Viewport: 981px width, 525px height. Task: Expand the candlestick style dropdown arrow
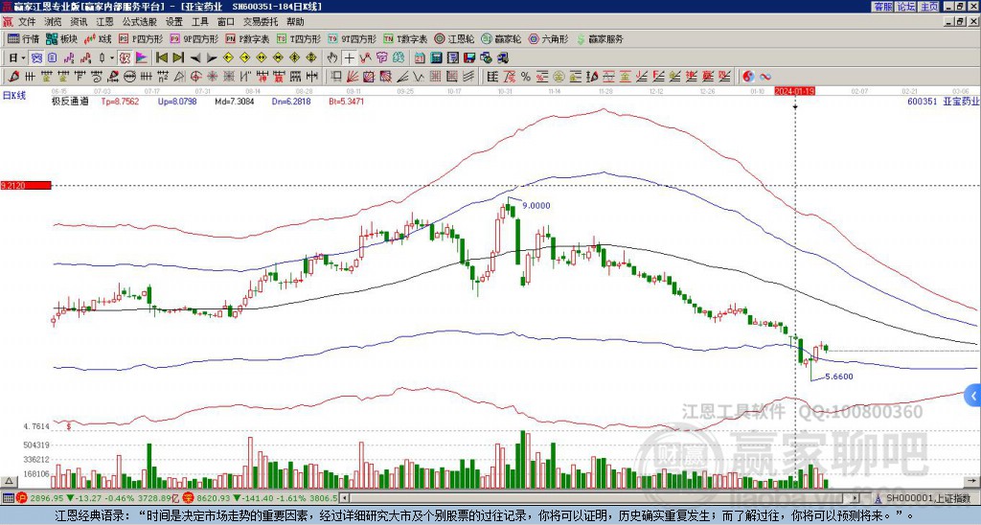pyautogui.click(x=112, y=57)
